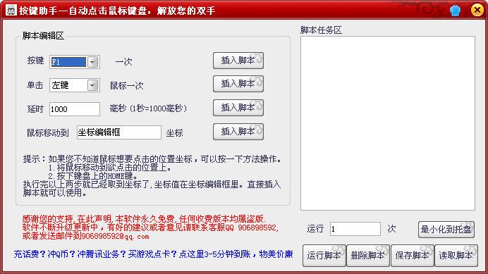Expand the 单击 左键 mouse button dropdown
488x274 pixels.
[x=93, y=85]
